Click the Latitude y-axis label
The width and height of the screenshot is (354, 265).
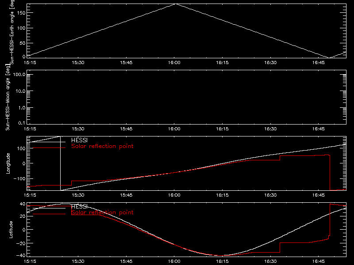11,230
